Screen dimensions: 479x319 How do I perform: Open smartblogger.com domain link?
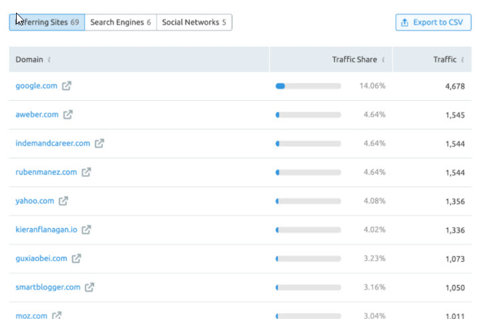[48, 287]
